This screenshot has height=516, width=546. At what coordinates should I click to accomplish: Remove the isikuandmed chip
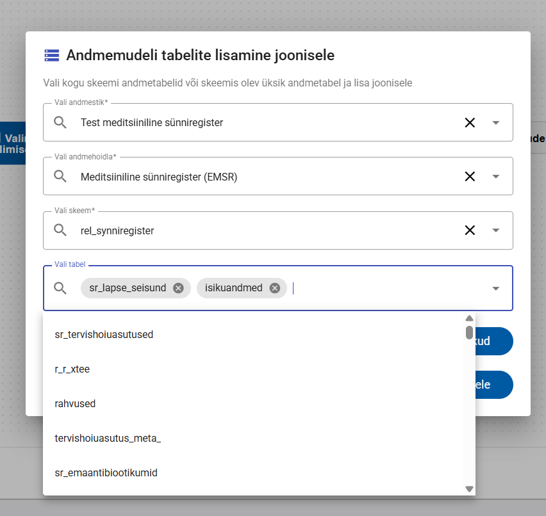(275, 288)
